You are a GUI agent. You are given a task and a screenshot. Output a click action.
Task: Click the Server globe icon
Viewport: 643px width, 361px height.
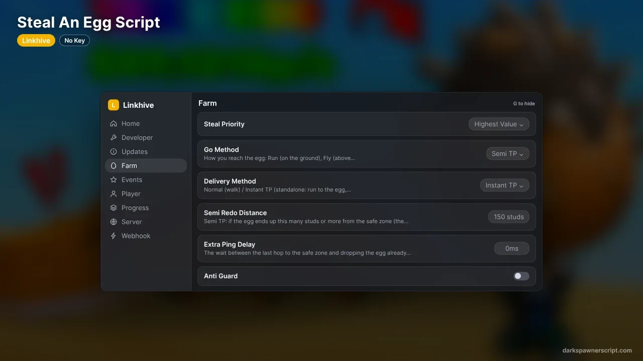[113, 222]
